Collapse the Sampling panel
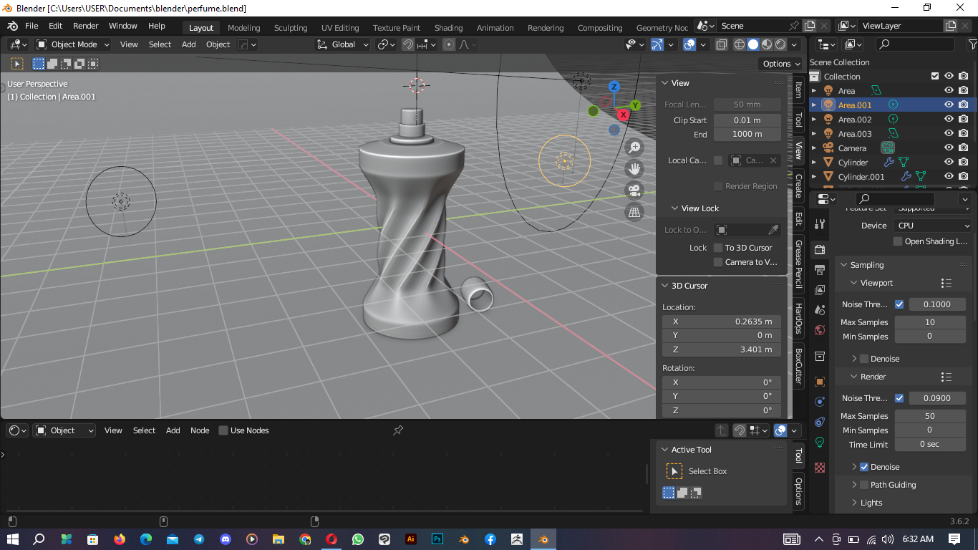Image resolution: width=978 pixels, height=550 pixels. (x=843, y=265)
